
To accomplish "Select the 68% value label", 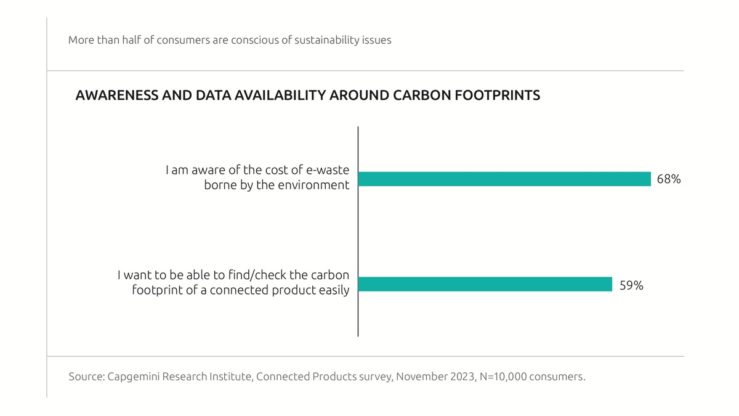I will tap(668, 179).
